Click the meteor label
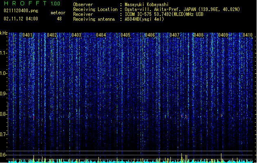The height and width of the screenshot is (163, 257). pos(58,13)
